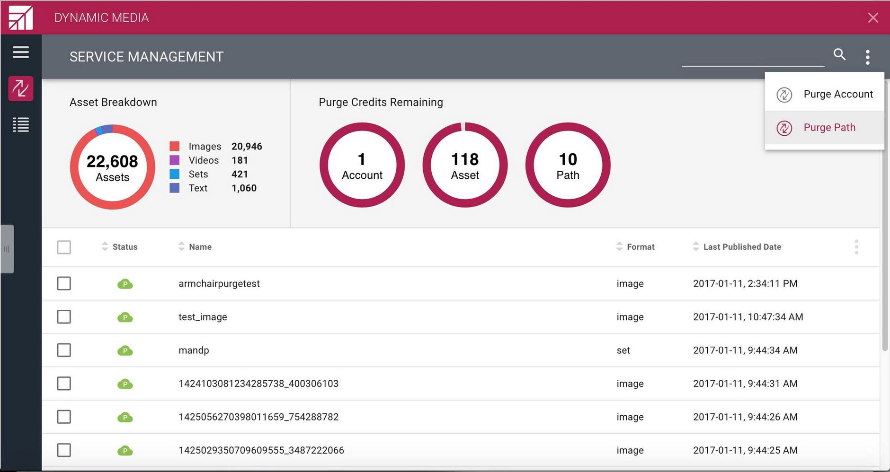Click the Sets blue legend swatch
This screenshot has width=890, height=472.
pos(174,174)
